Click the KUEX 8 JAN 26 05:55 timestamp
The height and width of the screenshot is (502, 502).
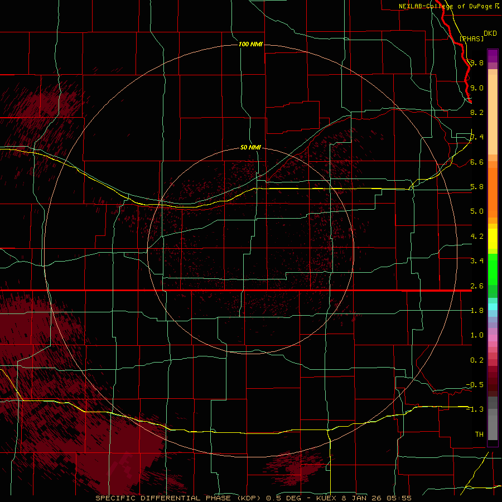[364, 498]
